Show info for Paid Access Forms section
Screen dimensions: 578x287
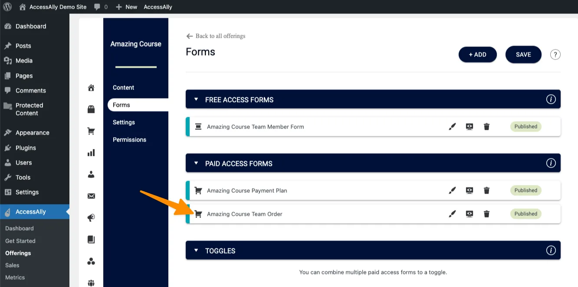point(551,163)
